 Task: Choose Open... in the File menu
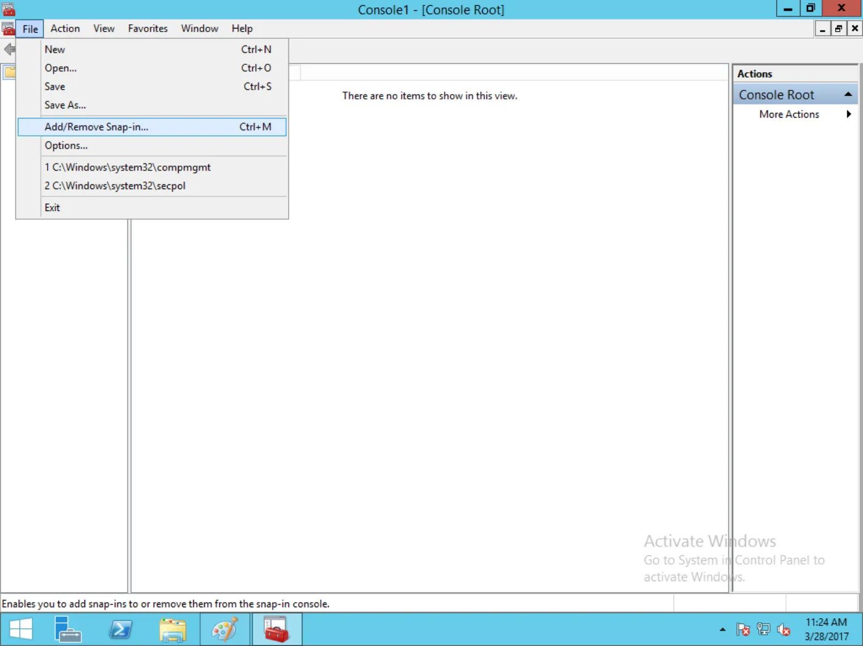(152, 68)
